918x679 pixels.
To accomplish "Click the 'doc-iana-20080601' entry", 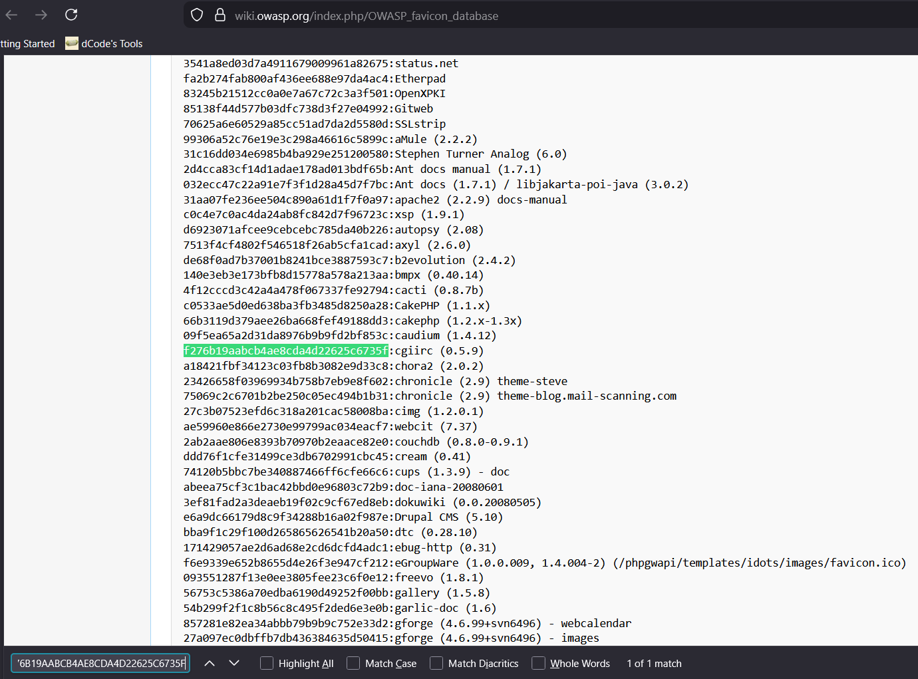I will click(449, 487).
